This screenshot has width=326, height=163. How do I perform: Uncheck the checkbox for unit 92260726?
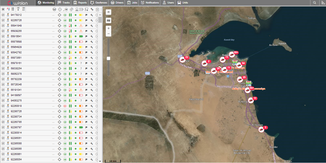point(3,20)
